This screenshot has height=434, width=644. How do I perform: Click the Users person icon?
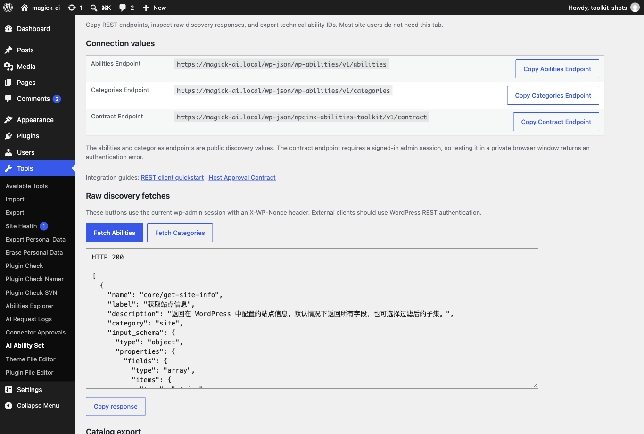click(x=8, y=152)
